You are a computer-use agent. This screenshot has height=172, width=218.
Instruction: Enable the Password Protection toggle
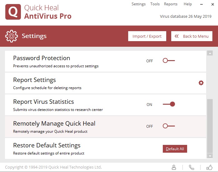169,61
